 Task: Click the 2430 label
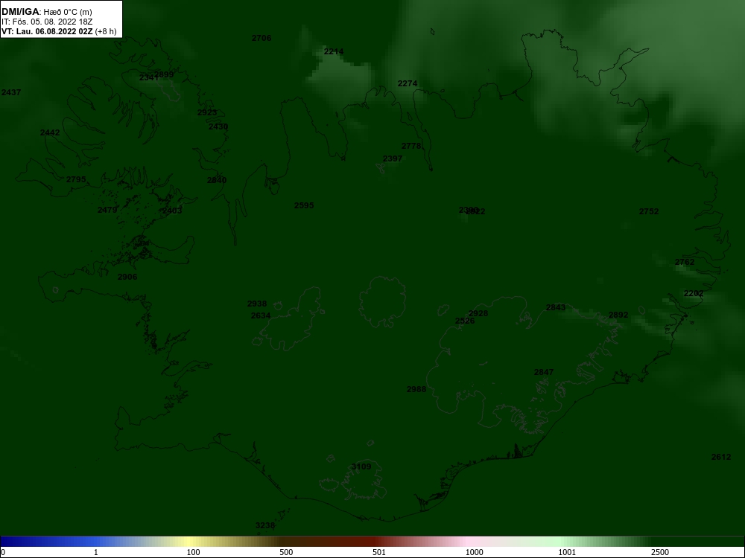[x=218, y=126]
